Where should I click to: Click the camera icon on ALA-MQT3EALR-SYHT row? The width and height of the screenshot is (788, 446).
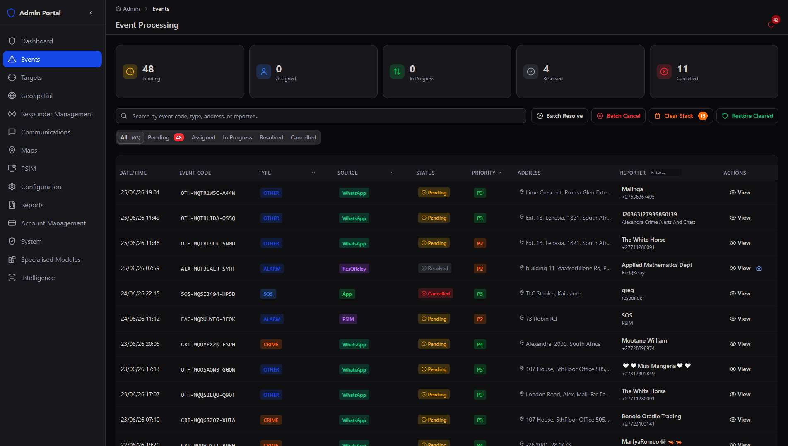[759, 269]
